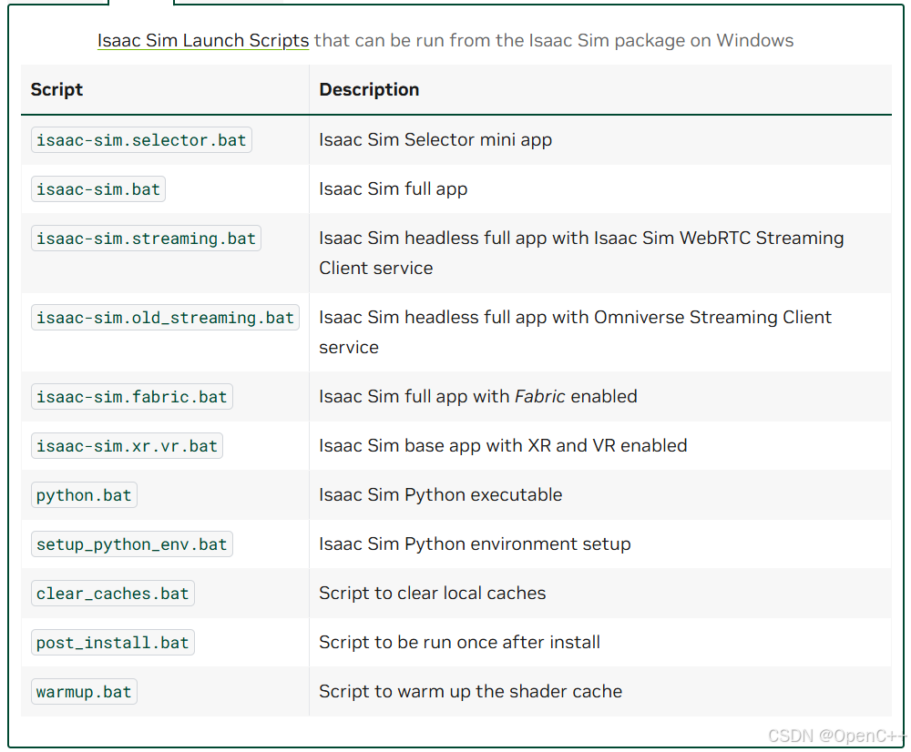Select setup_python_env.bat script name
Screen dimensions: 911x752
tap(131, 544)
